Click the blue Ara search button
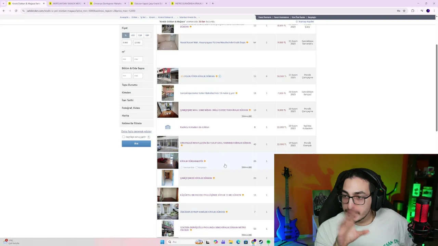 tap(136, 143)
